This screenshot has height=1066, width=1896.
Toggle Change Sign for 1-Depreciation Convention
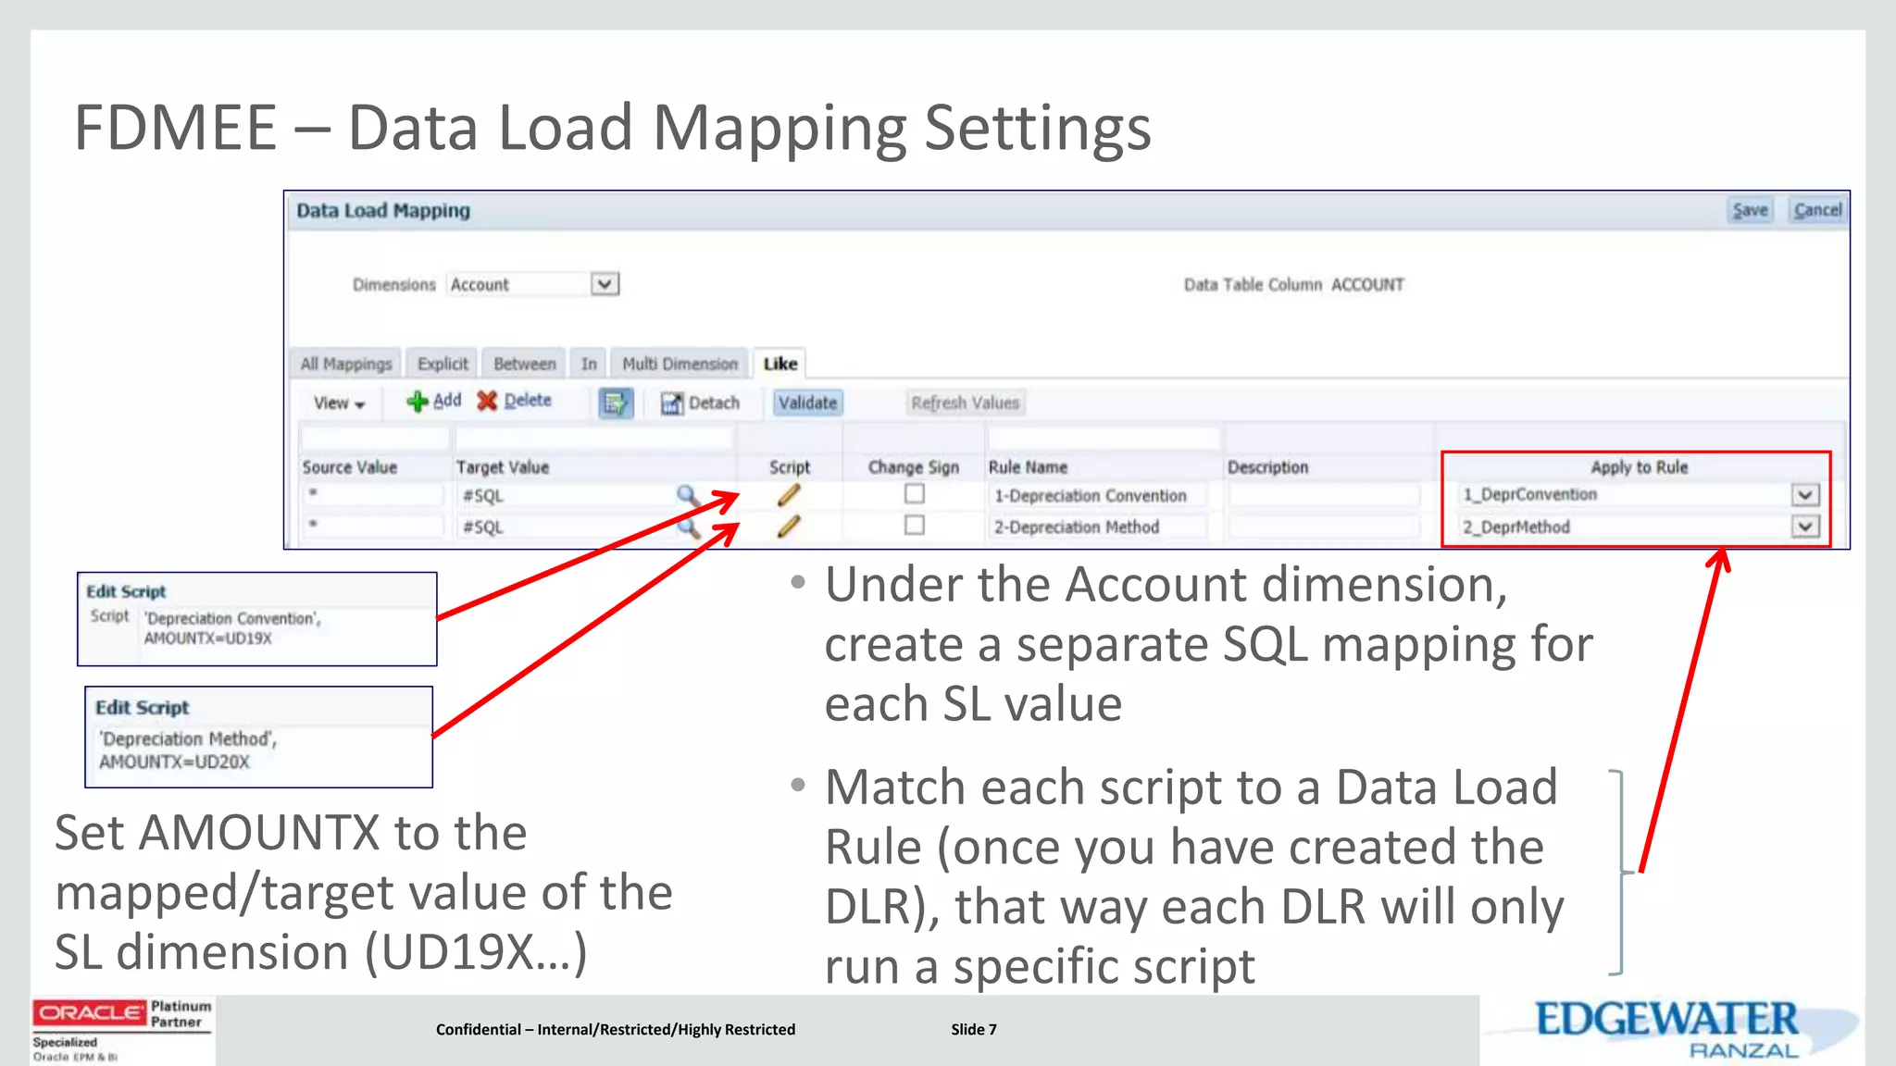click(x=914, y=494)
